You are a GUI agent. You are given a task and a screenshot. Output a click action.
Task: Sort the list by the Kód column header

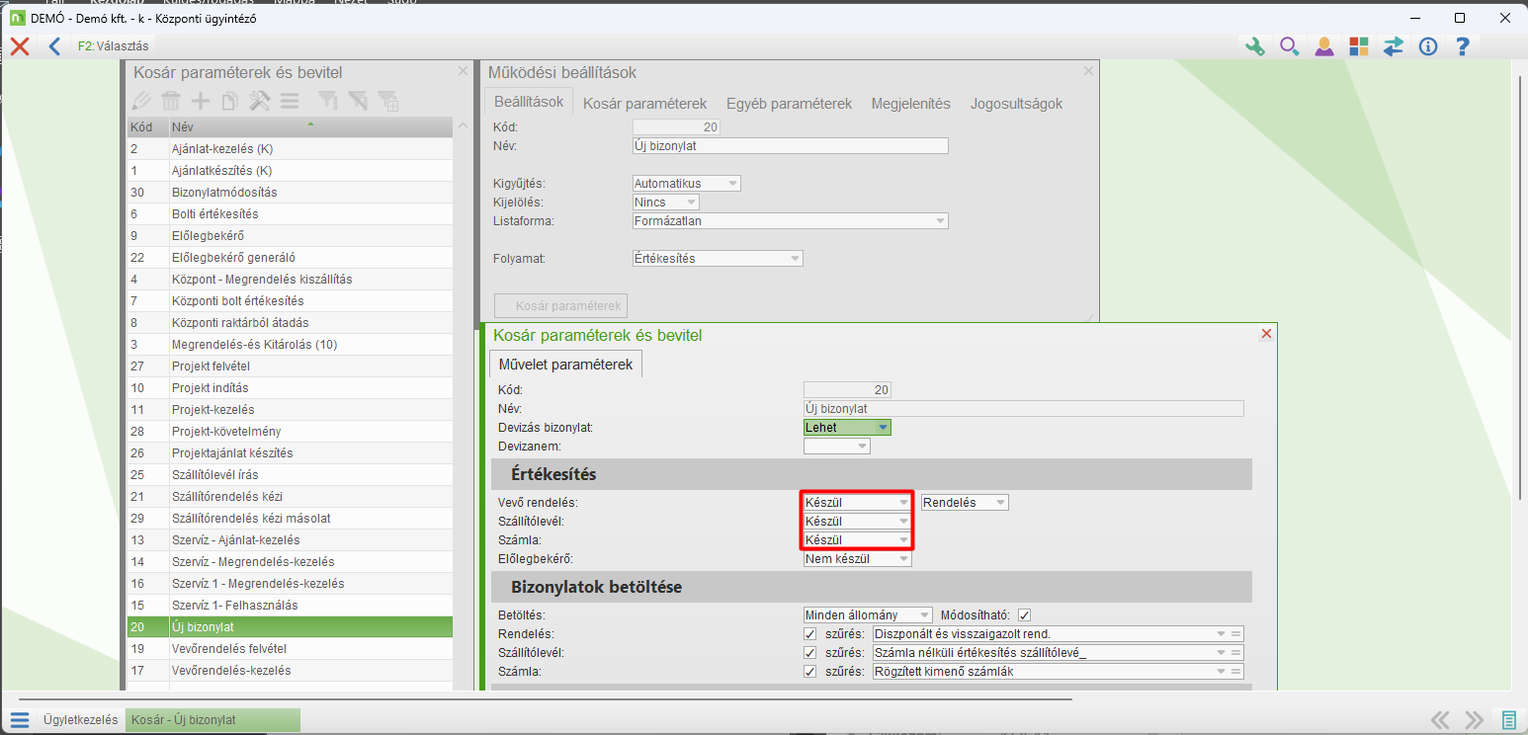pyautogui.click(x=146, y=127)
